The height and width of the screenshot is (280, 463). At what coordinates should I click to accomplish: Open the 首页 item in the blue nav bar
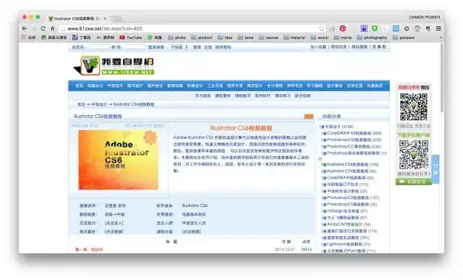coord(79,85)
